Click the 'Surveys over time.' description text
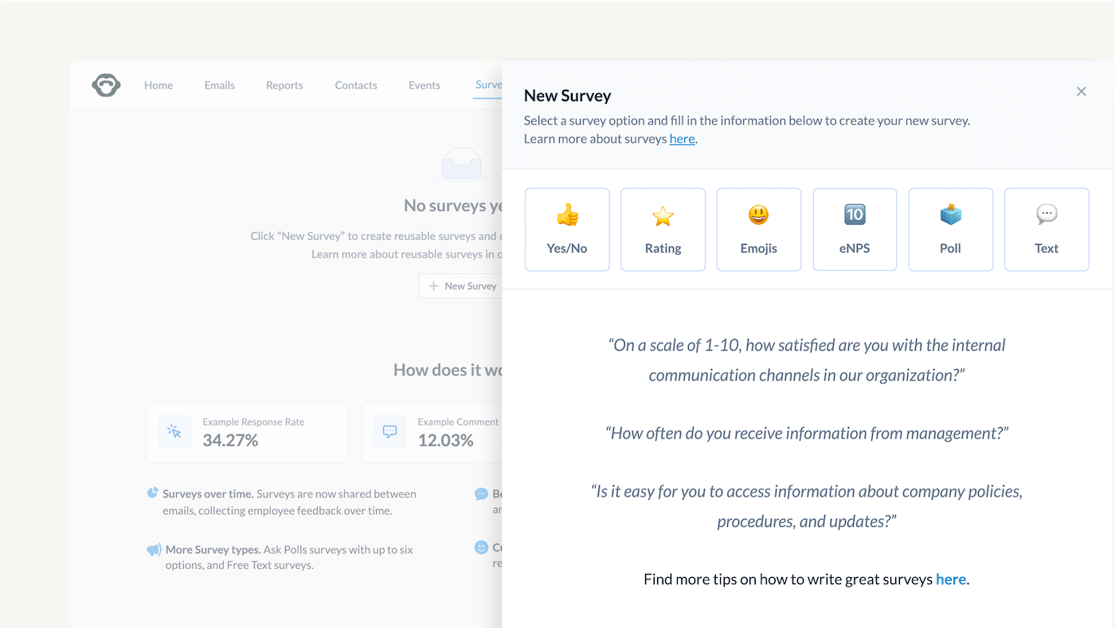This screenshot has height=628, width=1115. 289,502
